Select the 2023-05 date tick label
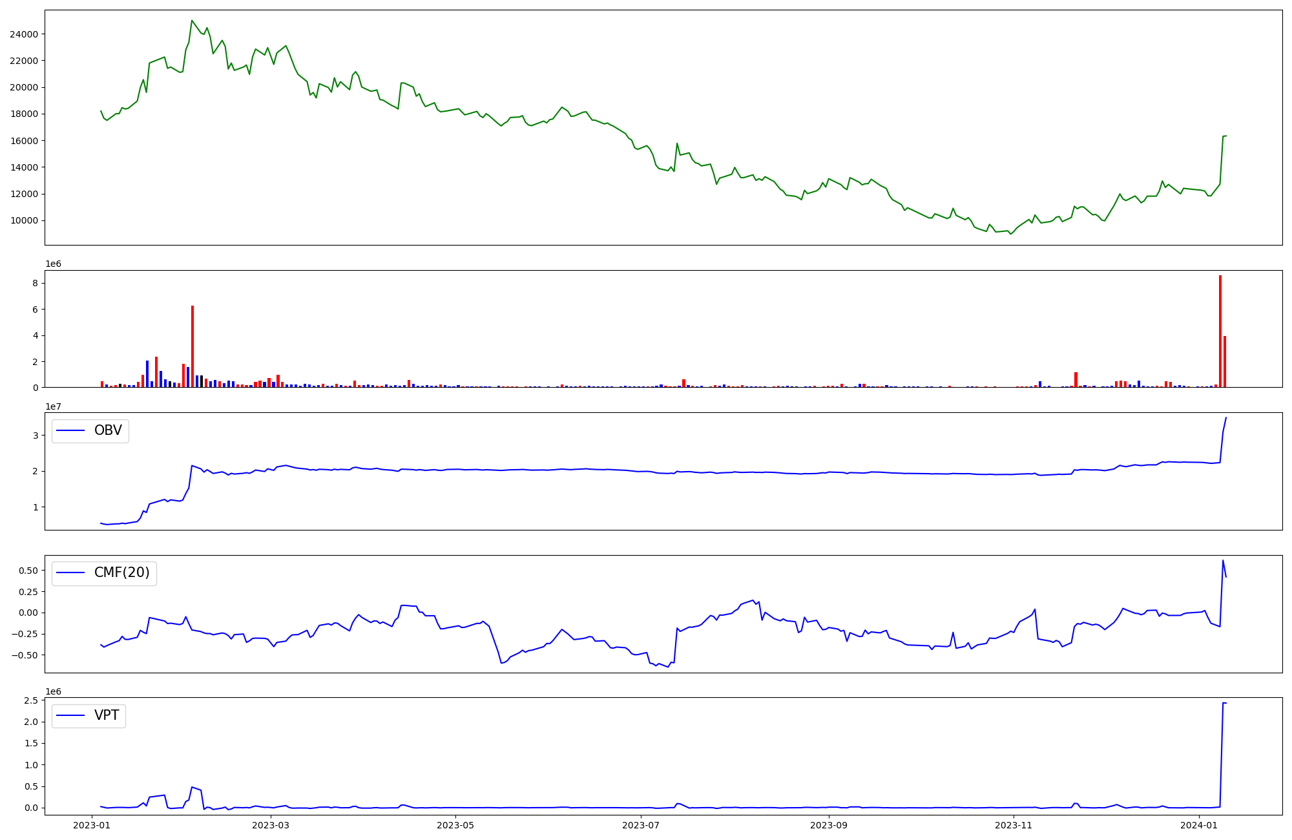Image resolution: width=1292 pixels, height=840 pixels. (x=456, y=825)
